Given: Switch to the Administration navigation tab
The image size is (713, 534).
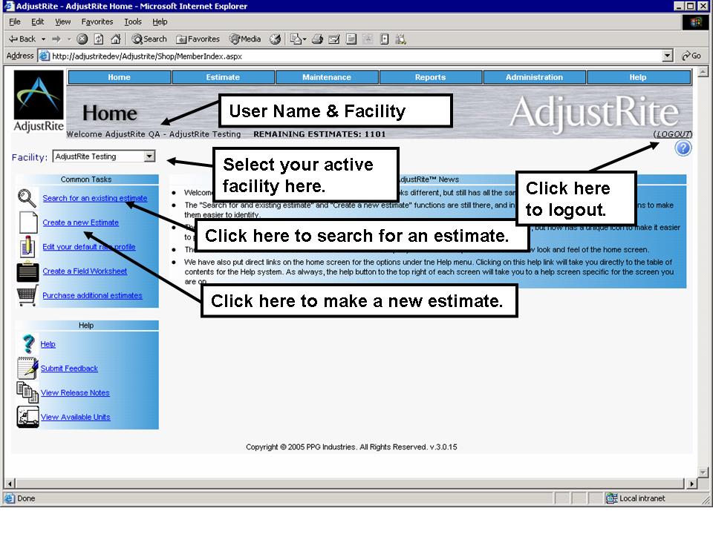Looking at the screenshot, I should tap(534, 77).
